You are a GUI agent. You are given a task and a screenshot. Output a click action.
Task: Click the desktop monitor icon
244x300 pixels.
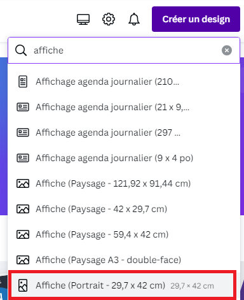click(x=83, y=19)
